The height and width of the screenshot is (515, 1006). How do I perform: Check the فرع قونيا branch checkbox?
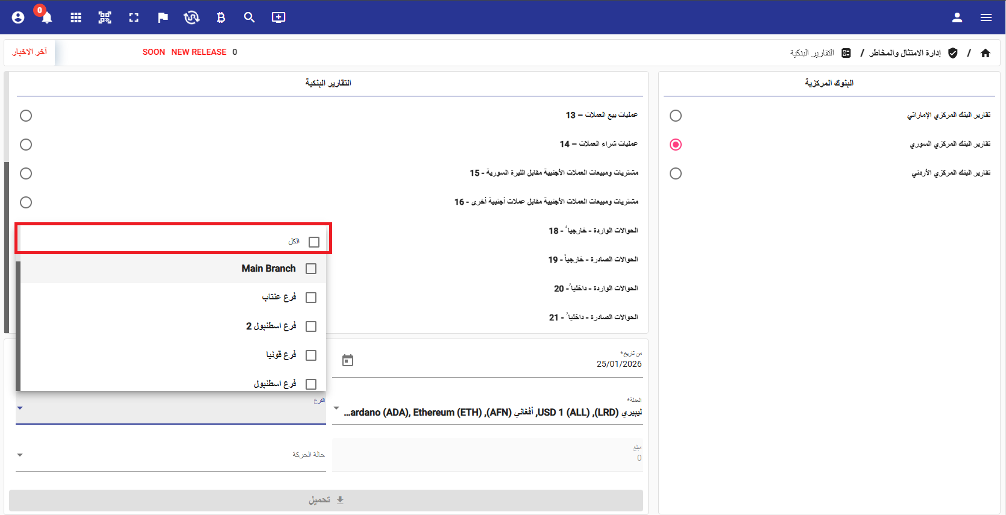click(x=311, y=355)
